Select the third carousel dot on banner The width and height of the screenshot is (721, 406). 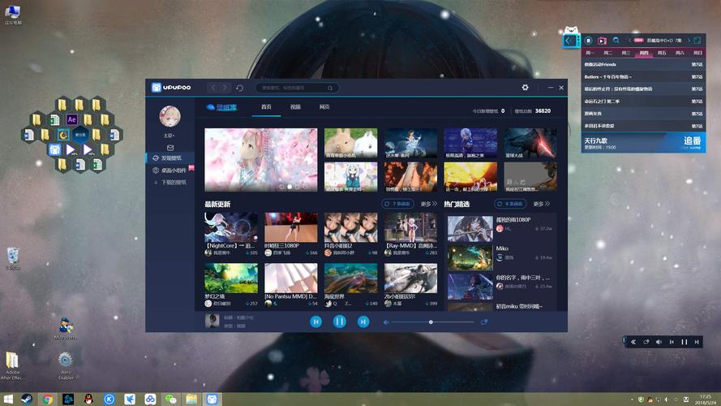298,187
